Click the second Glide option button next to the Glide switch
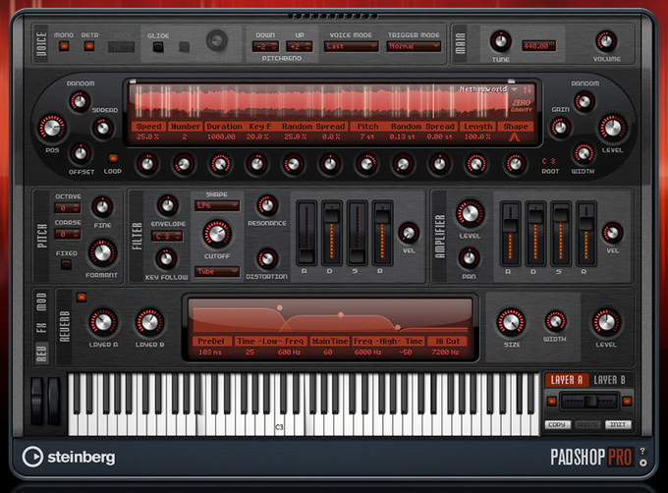This screenshot has height=493, width=668. click(x=184, y=47)
